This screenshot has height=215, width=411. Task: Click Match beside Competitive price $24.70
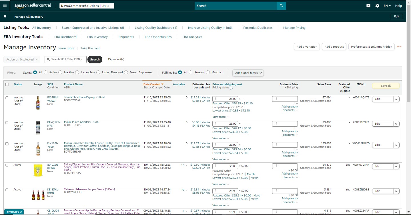[x=251, y=174]
